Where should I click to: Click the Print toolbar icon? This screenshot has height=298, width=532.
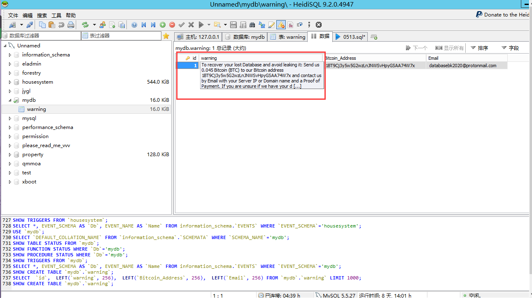coord(71,25)
